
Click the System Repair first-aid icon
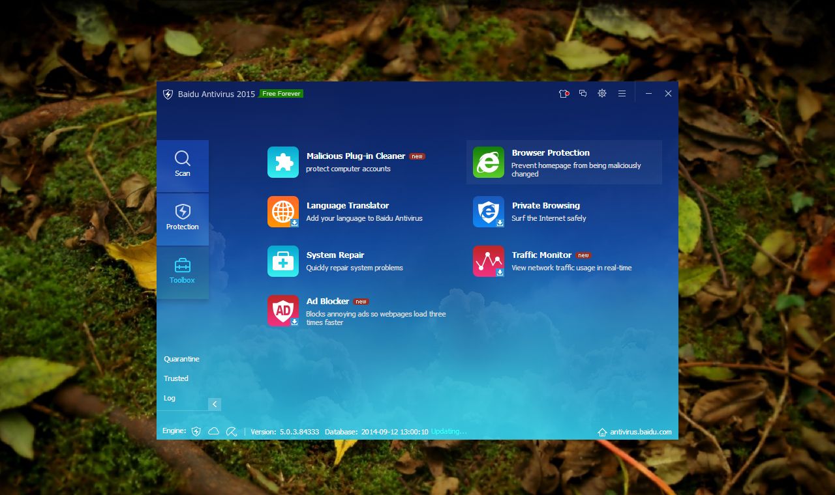283,261
